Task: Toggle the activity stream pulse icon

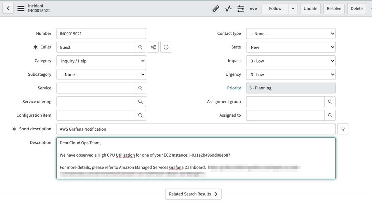Action: [228, 9]
